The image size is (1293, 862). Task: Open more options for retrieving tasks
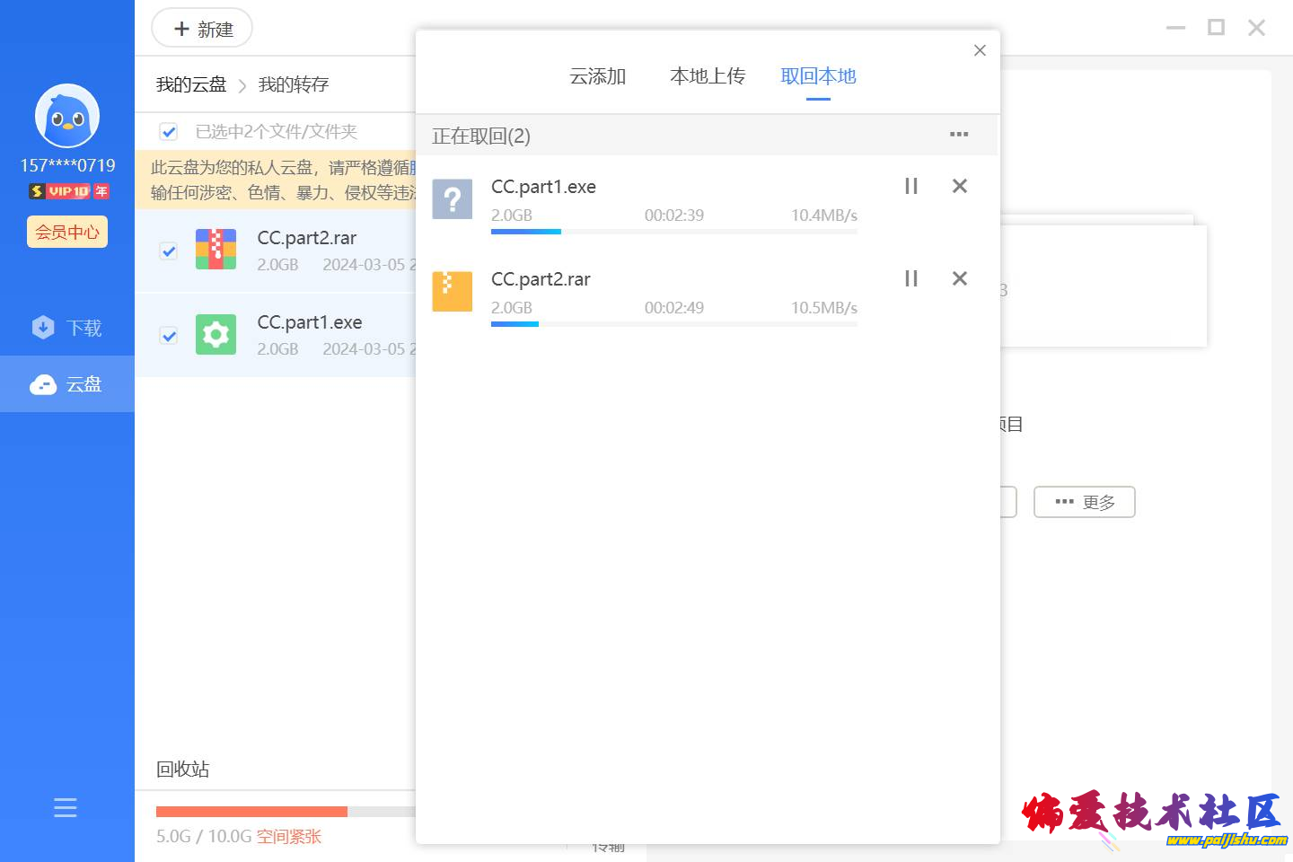(958, 135)
